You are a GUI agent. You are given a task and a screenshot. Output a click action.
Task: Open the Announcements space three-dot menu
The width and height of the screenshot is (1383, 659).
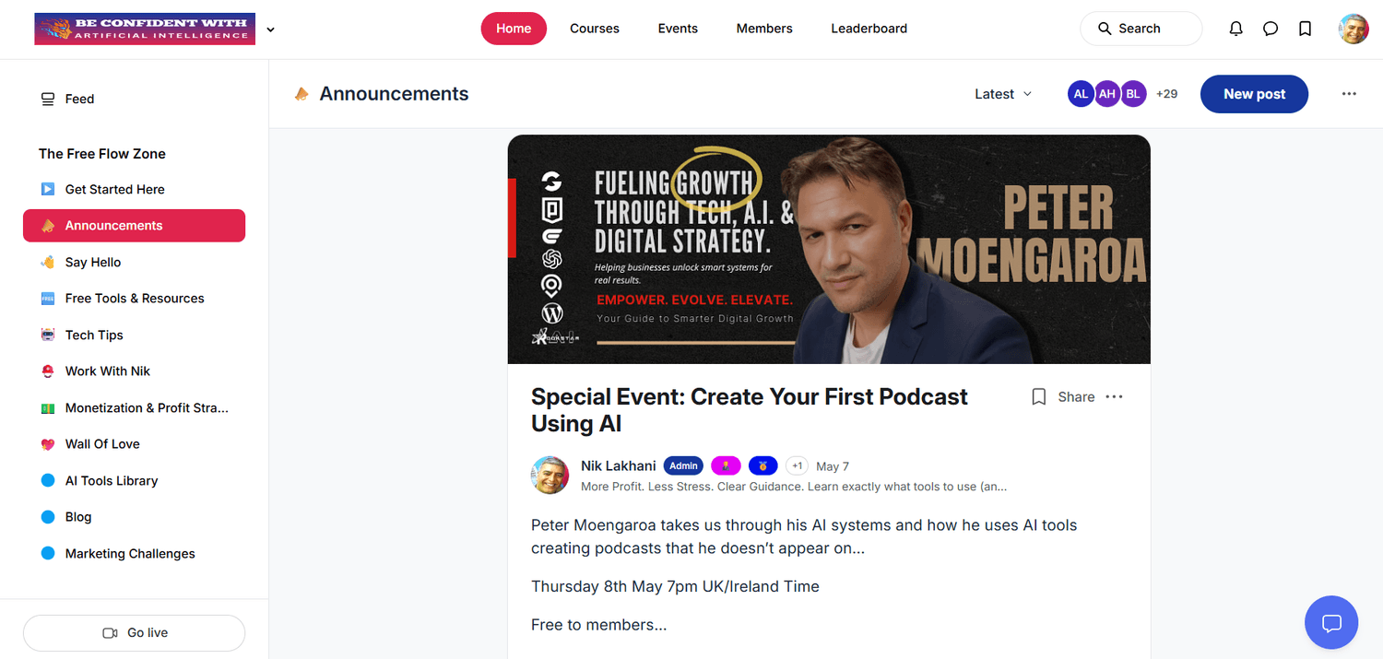1349,94
